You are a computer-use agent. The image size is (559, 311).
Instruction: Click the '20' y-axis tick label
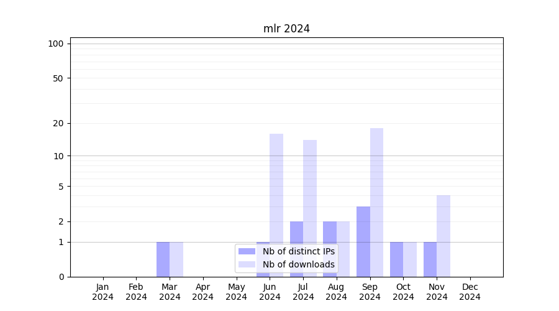click(58, 123)
